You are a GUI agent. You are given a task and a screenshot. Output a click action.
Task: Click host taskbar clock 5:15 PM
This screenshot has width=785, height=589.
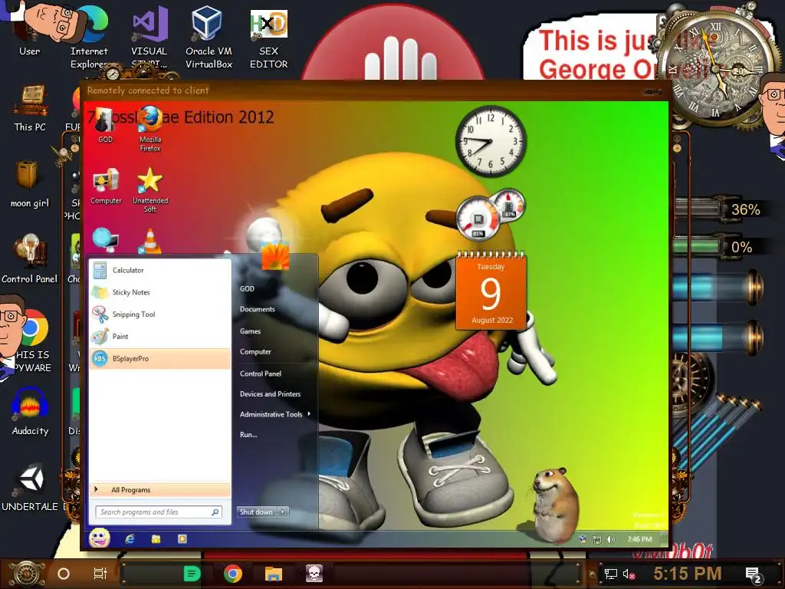(x=688, y=574)
